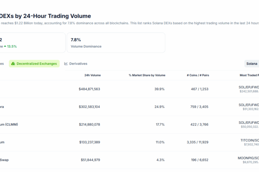This screenshot has height=172, width=259.
Task: Select the Decentralized Exchanges tab
Action: click(34, 64)
